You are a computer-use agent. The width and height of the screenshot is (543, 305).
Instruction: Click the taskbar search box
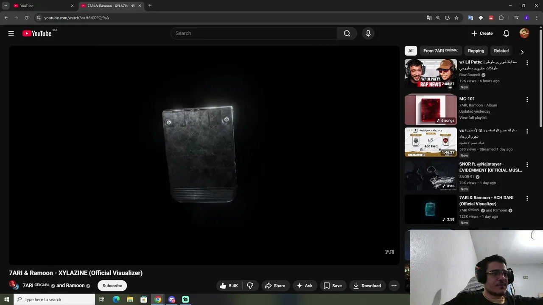click(54, 299)
